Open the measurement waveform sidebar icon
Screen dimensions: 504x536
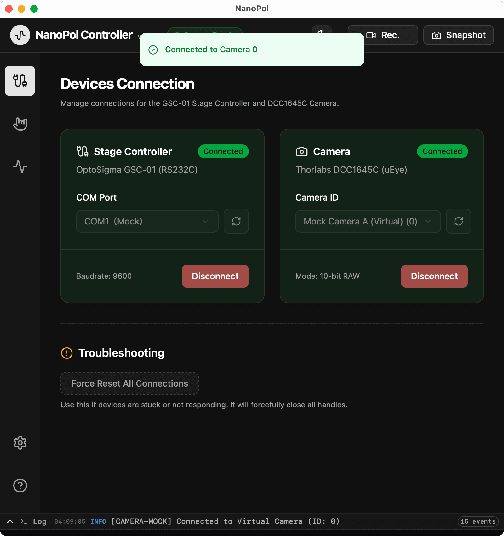coord(20,166)
